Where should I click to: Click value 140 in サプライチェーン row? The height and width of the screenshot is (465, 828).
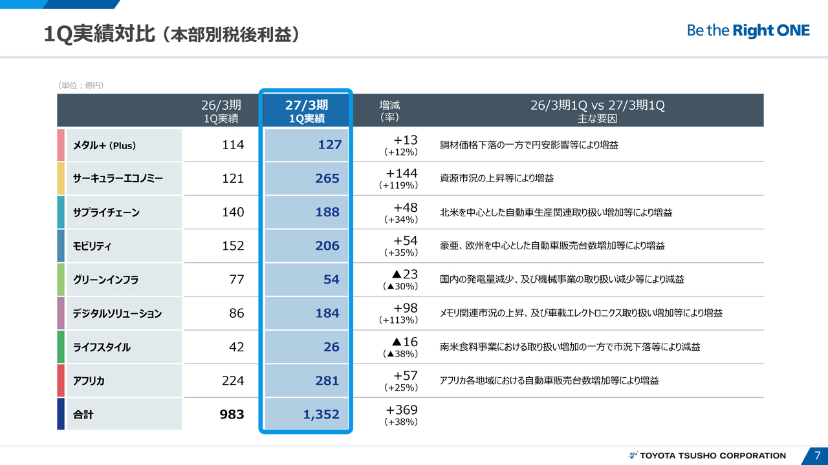pyautogui.click(x=233, y=212)
